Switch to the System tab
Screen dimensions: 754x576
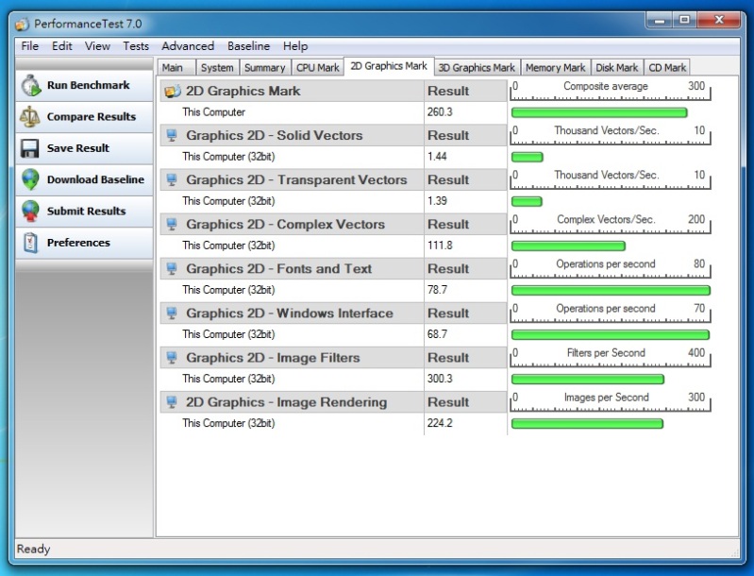(x=217, y=68)
